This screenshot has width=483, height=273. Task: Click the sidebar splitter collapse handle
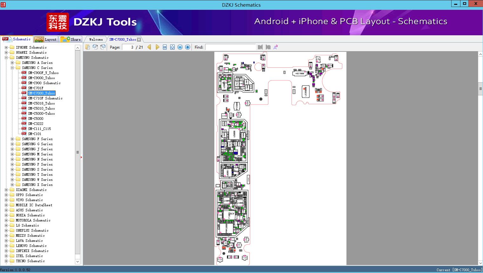tap(81, 157)
